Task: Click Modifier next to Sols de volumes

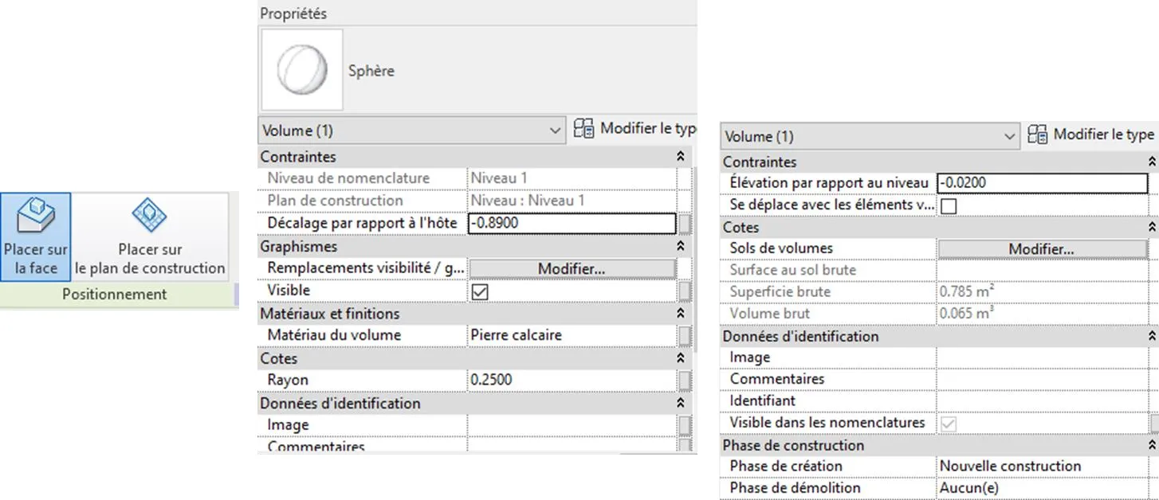Action: tap(1042, 248)
